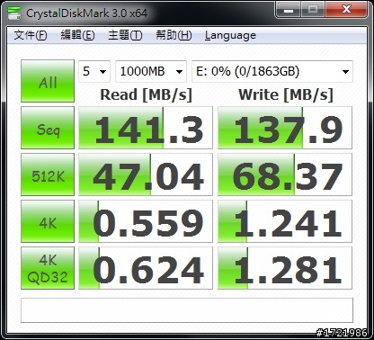Click the 4K QD32 read result 0.624
This screenshot has height=340, width=374.
click(x=146, y=268)
